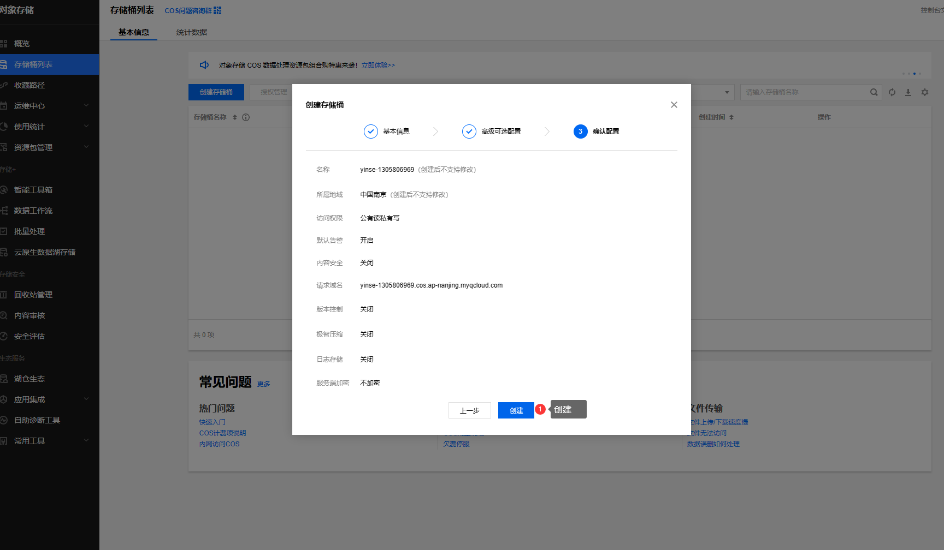Open settings gear icon in bucket toolbar

(924, 92)
